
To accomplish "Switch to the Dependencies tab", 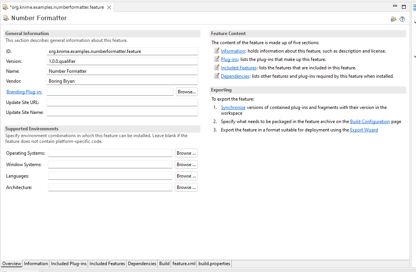I will (x=142, y=264).
